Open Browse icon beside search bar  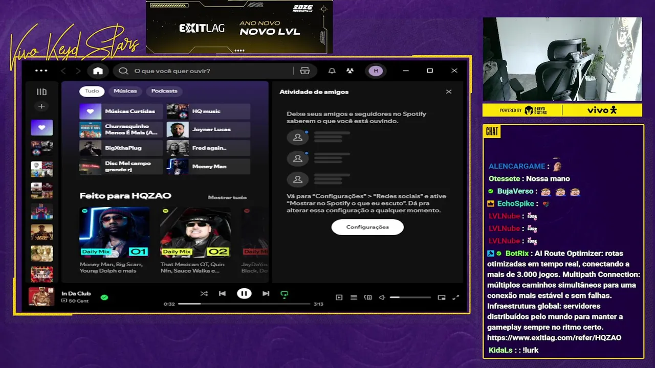coord(305,71)
